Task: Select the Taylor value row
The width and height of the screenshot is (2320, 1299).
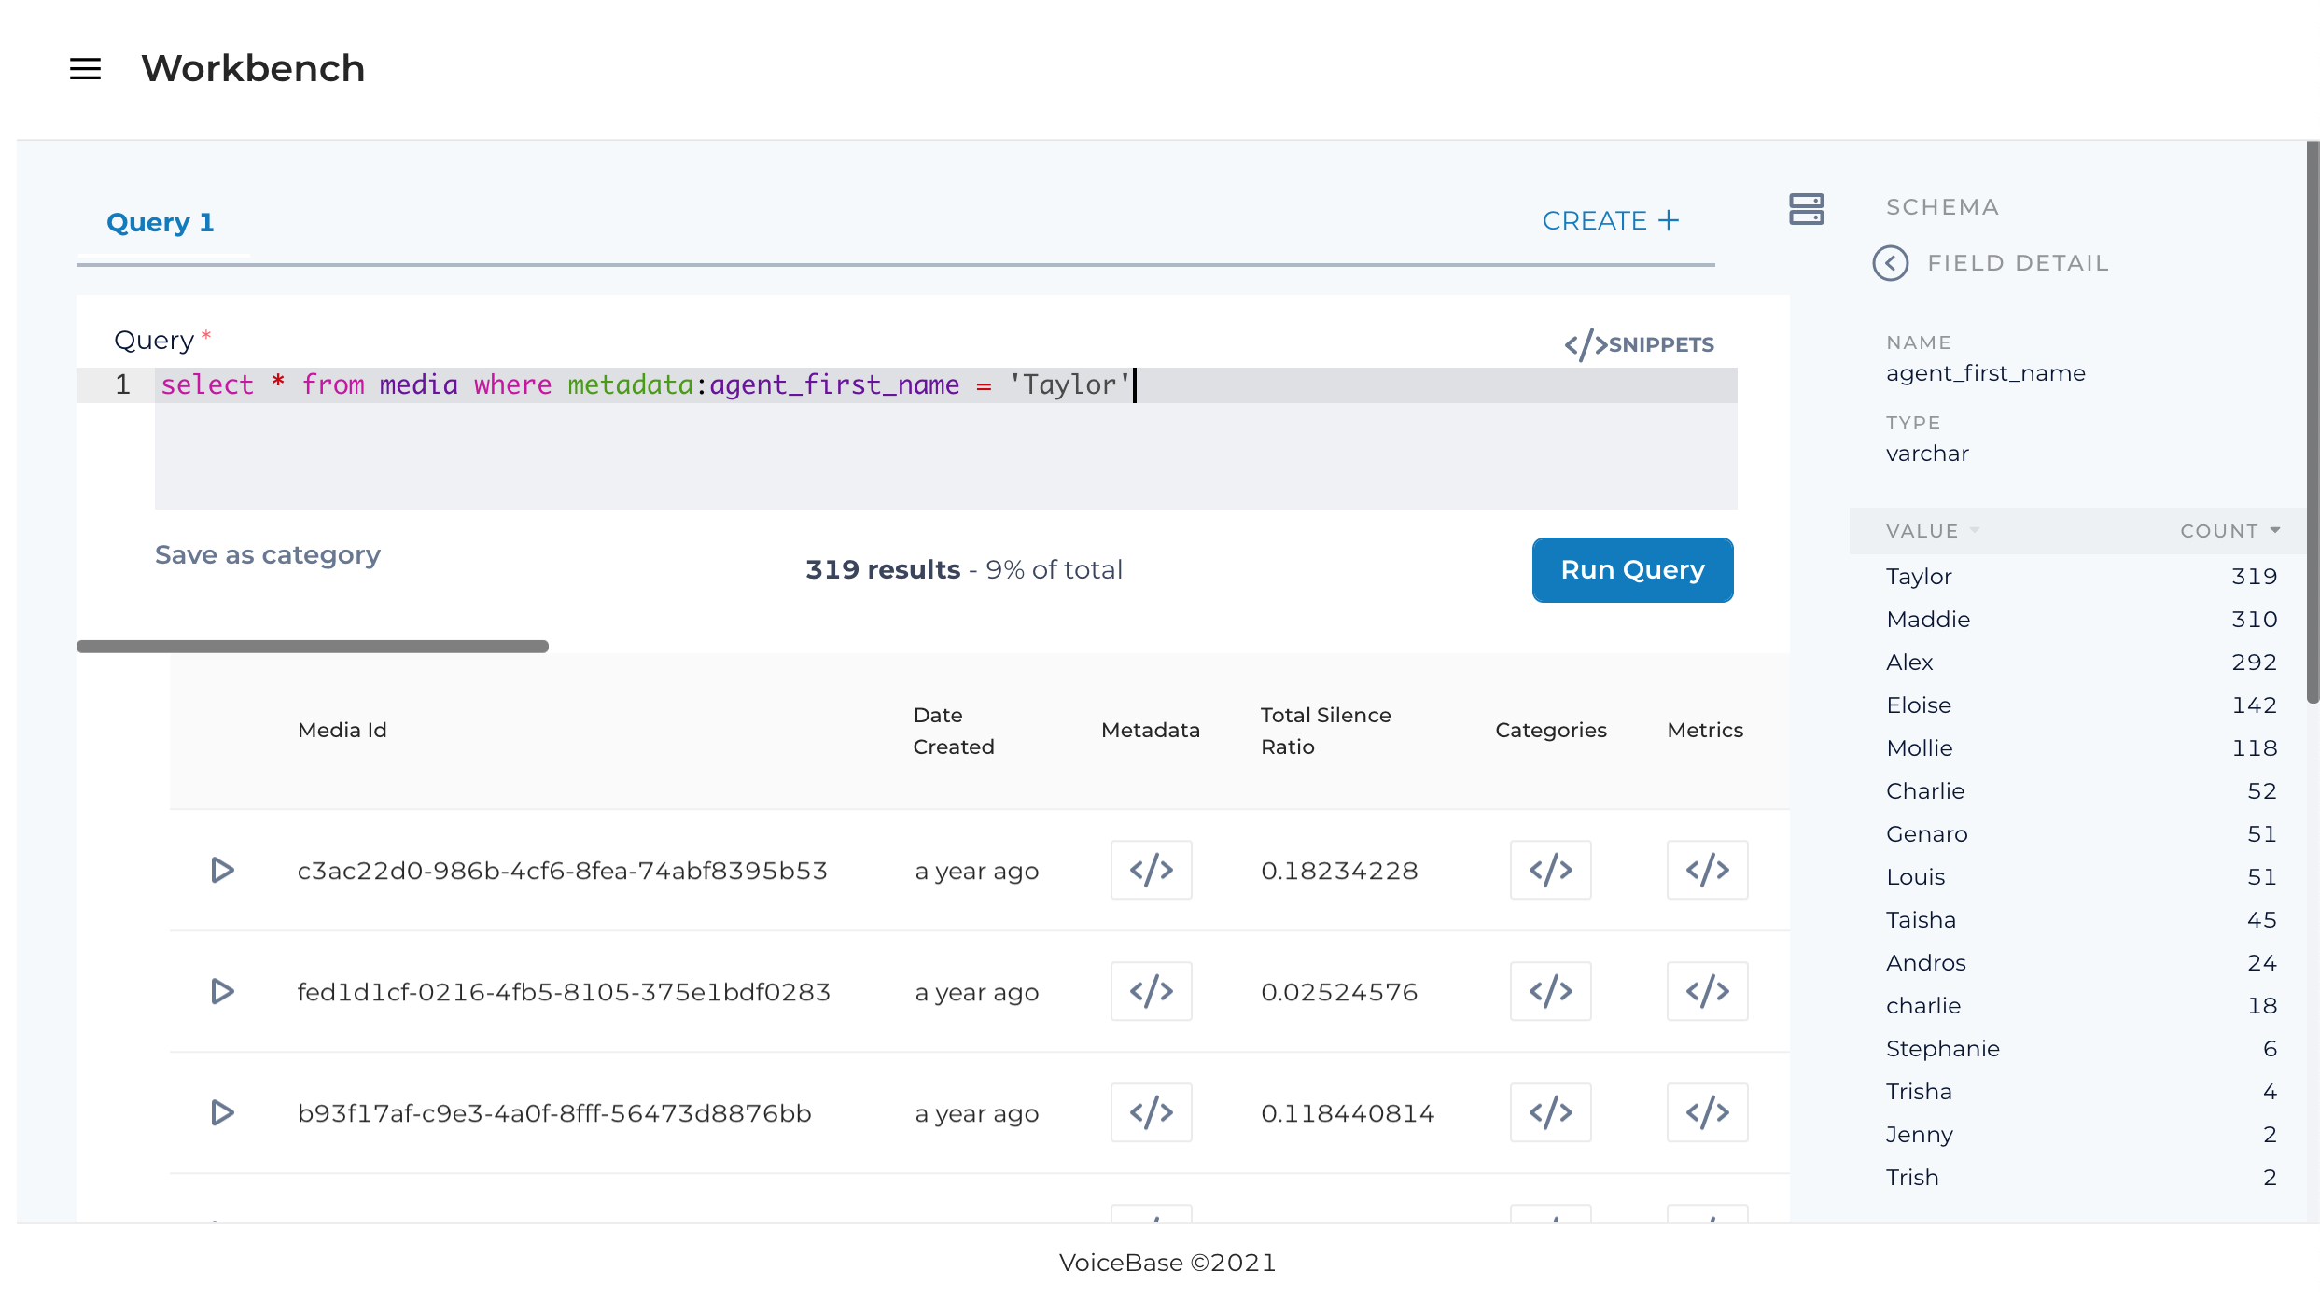Action: tap(2081, 577)
